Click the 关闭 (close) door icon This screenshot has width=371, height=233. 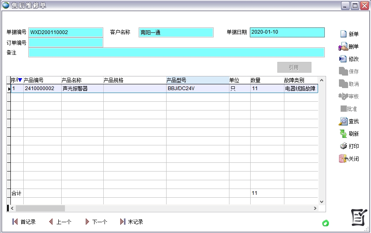point(343,159)
